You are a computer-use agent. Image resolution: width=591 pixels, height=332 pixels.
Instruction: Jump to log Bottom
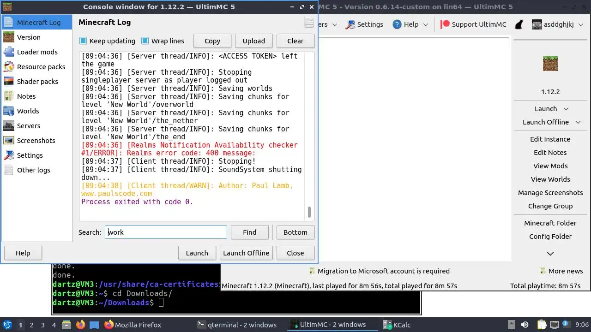[295, 232]
